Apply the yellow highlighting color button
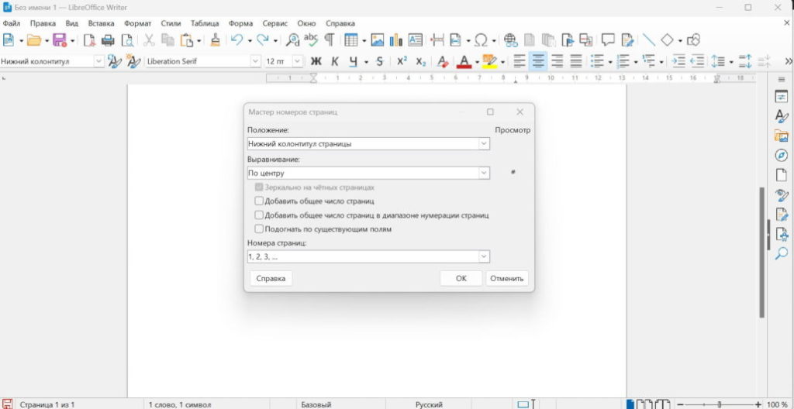 pos(489,61)
